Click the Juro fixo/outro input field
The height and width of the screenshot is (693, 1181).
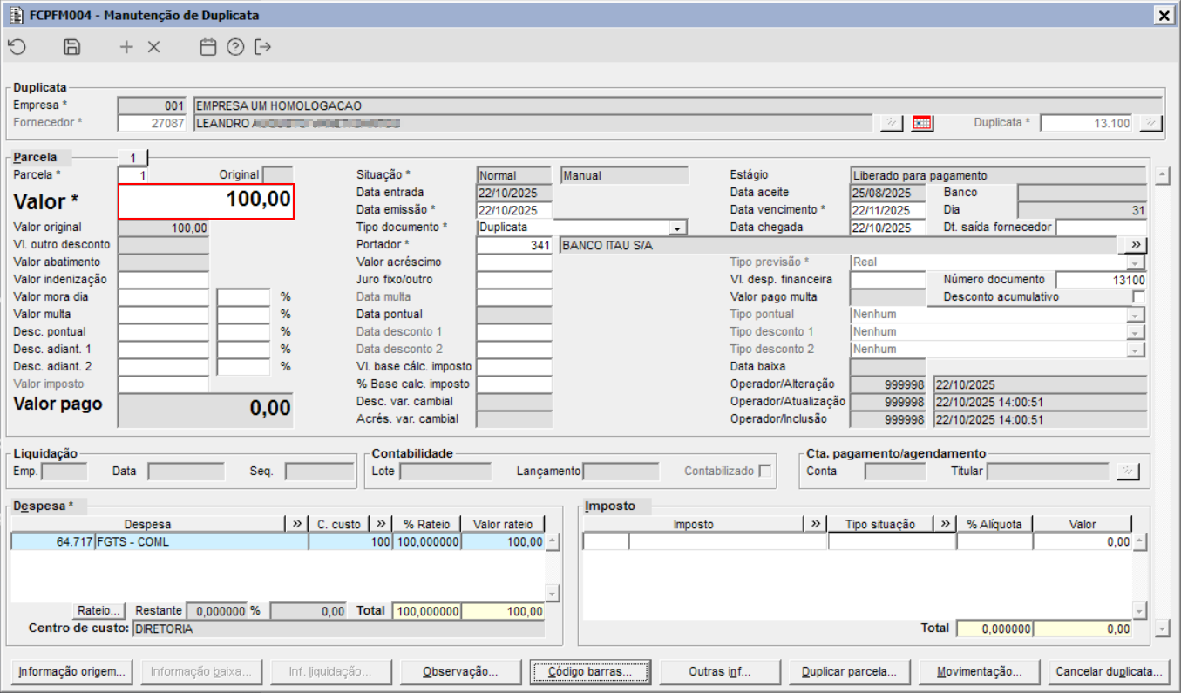(514, 280)
